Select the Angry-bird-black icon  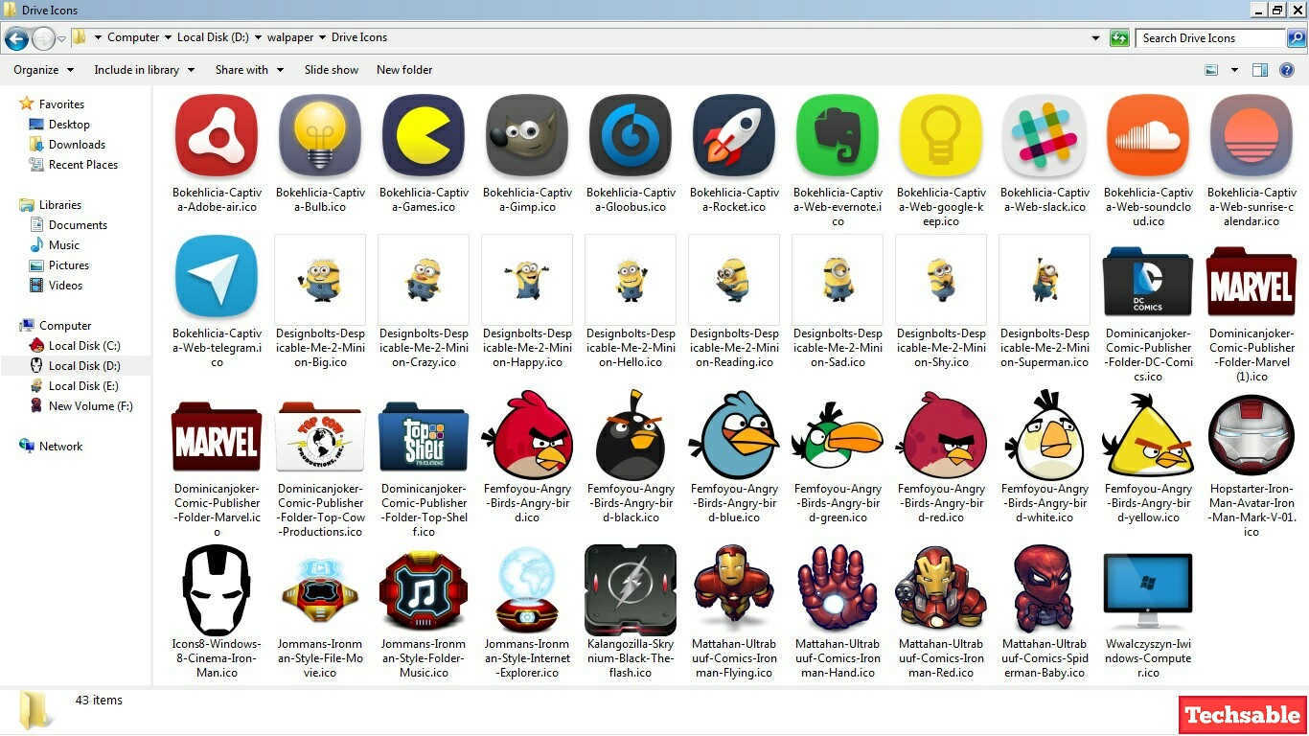click(631, 434)
